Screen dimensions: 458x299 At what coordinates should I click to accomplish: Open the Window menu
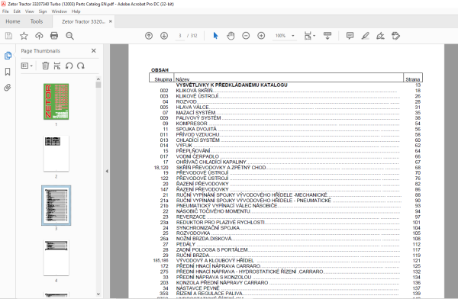pyautogui.click(x=60, y=11)
